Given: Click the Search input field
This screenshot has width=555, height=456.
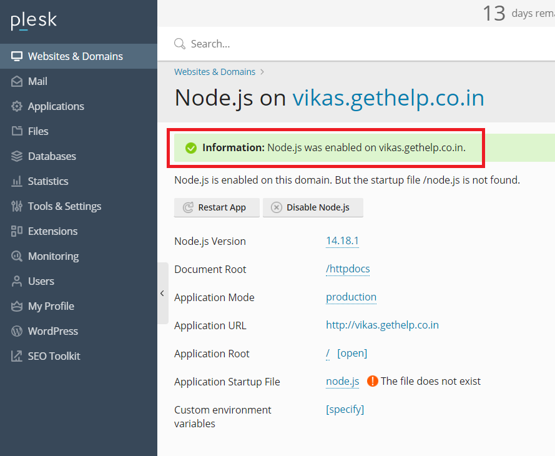Looking at the screenshot, I should coord(362,44).
